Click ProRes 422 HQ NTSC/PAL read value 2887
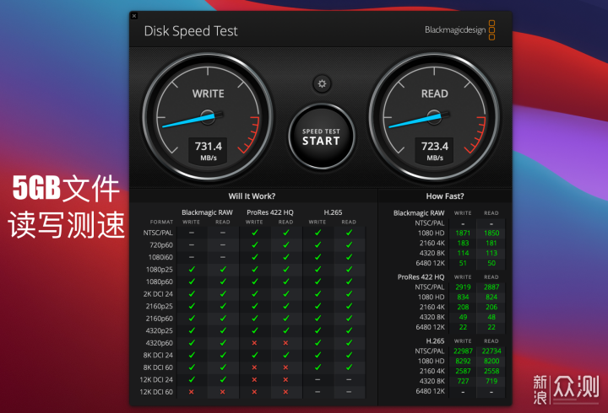Screen dimensions: 608x413 pos(491,287)
